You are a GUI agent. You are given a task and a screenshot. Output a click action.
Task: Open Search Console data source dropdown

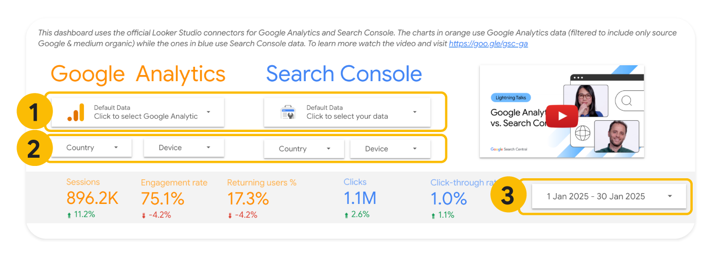(414, 112)
